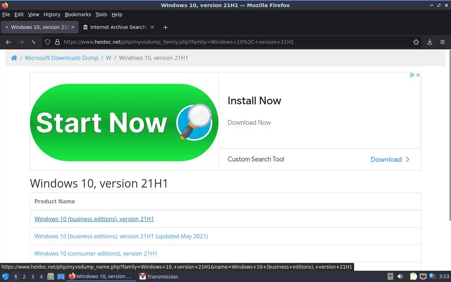Stop loading the current page
This screenshot has height=282, width=451.
point(33,42)
